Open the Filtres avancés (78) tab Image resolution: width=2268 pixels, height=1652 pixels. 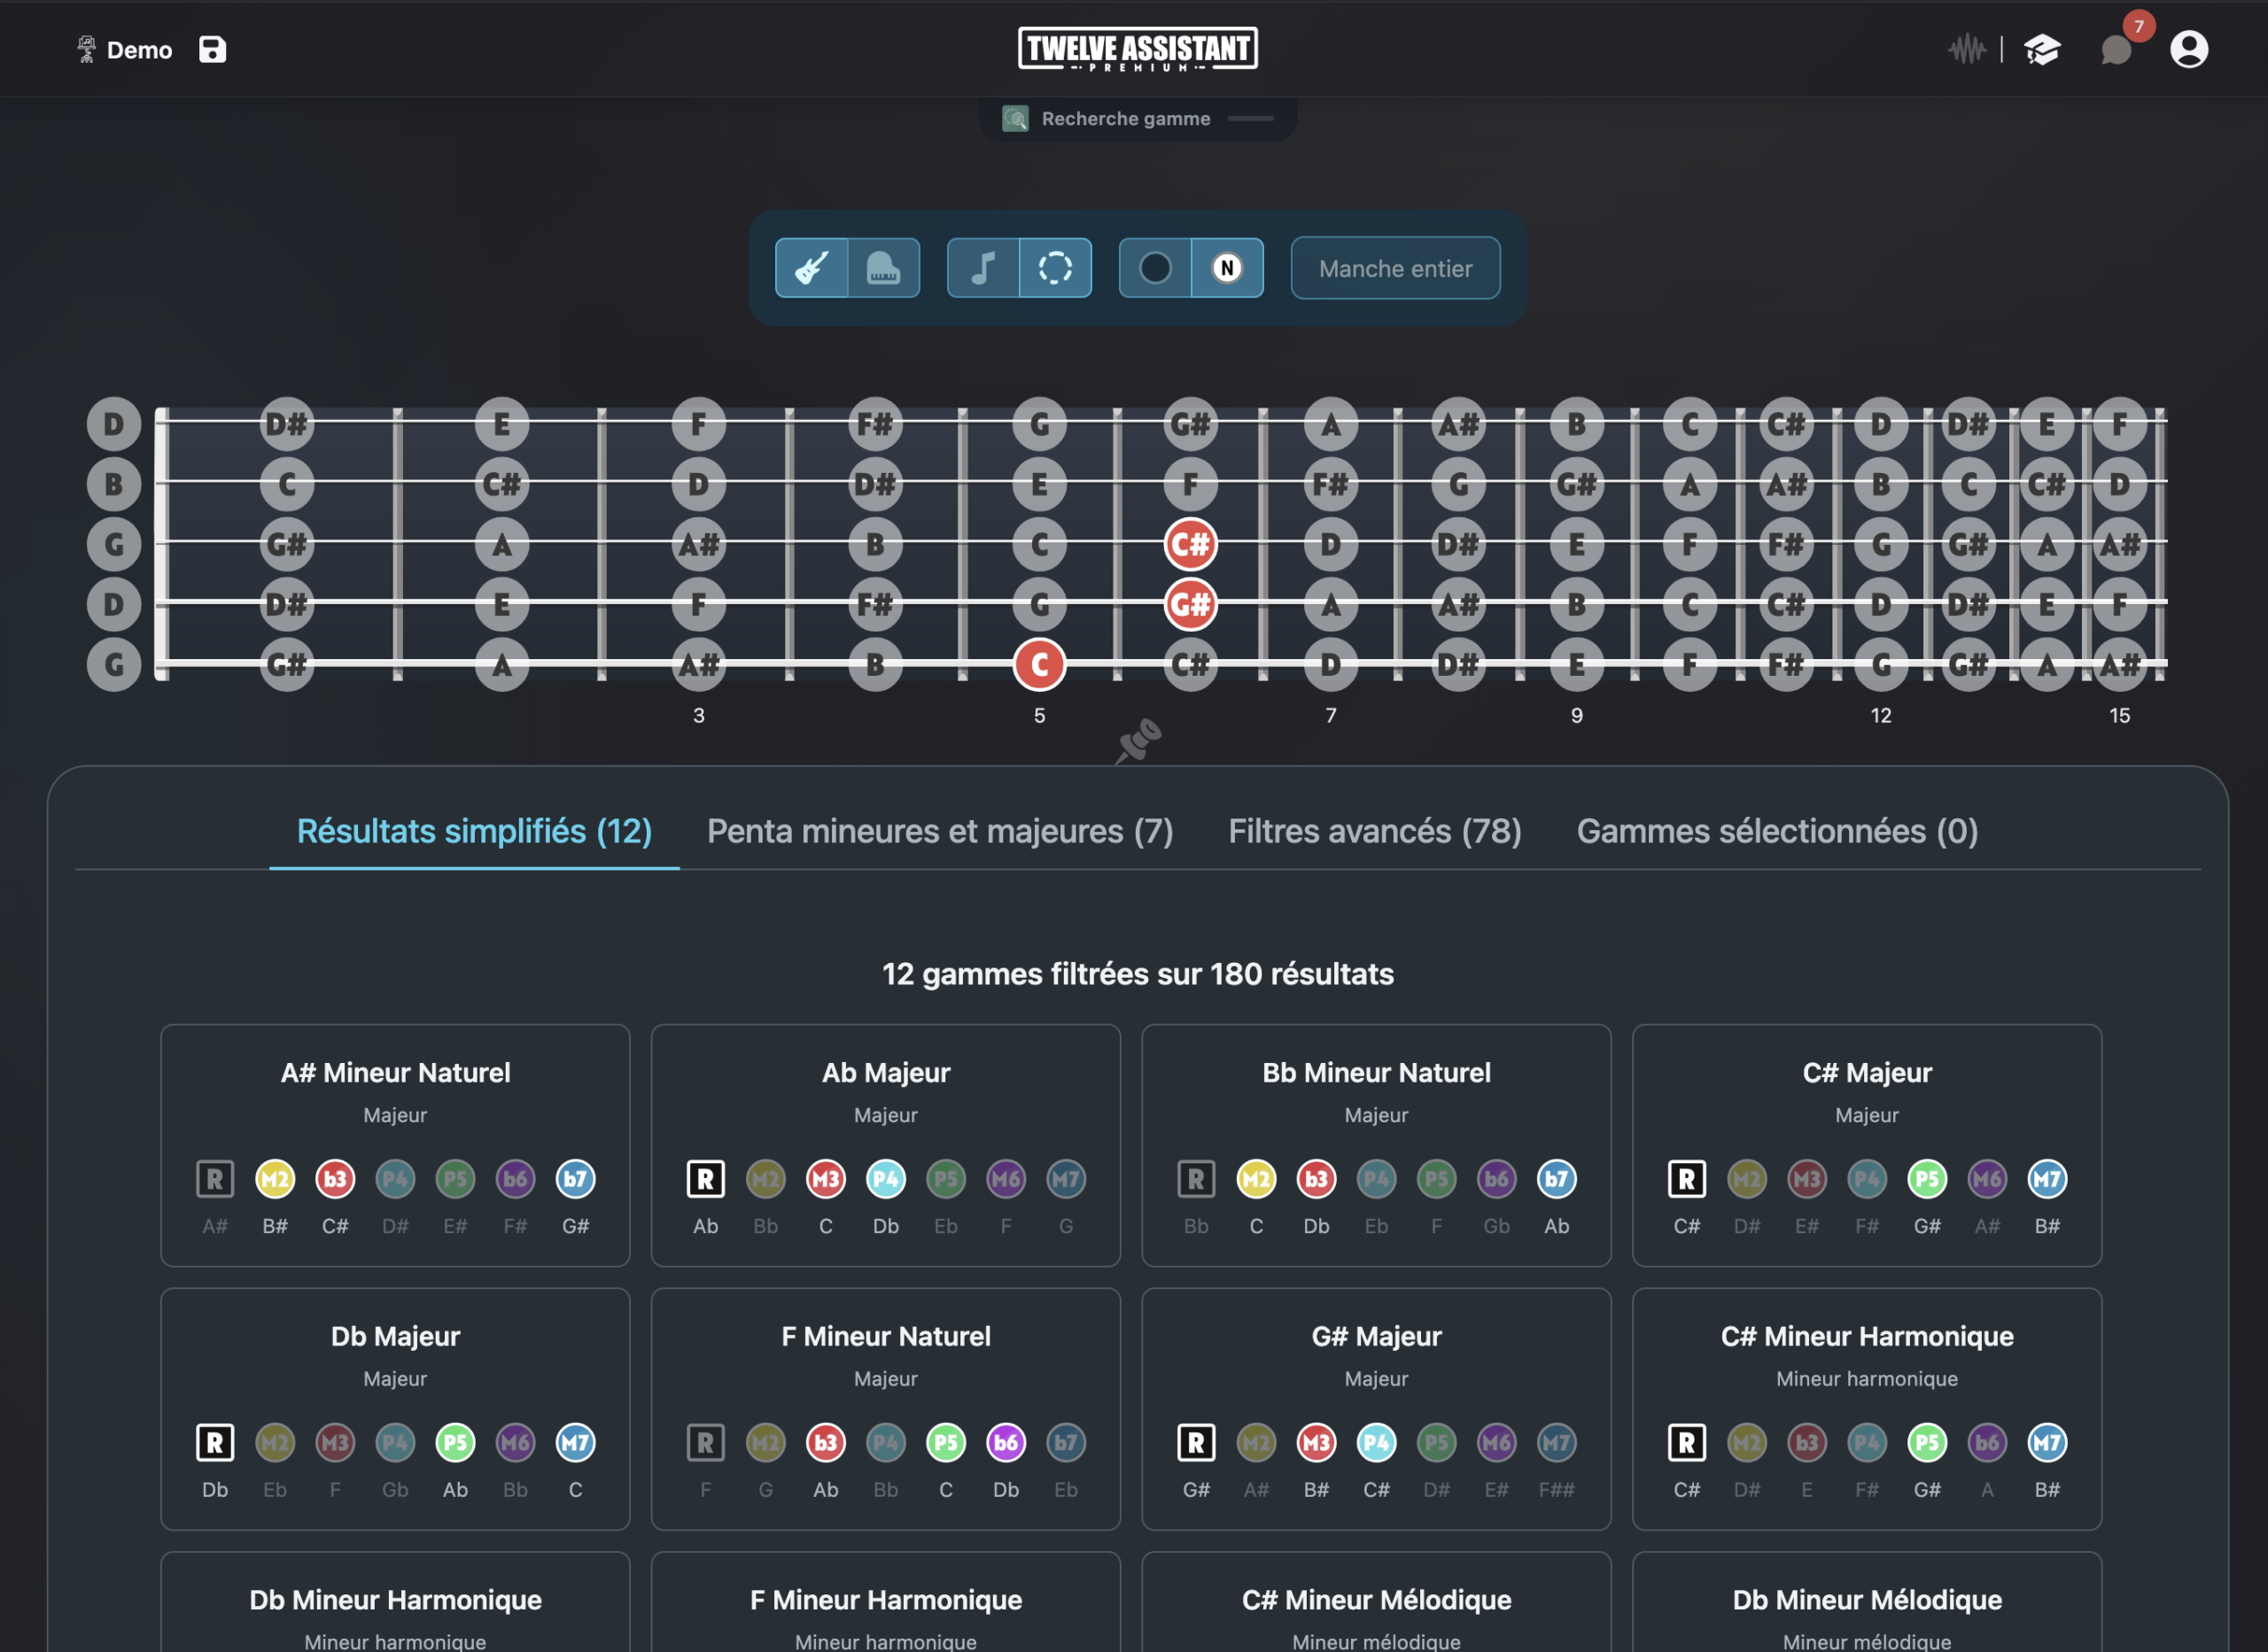tap(1375, 831)
